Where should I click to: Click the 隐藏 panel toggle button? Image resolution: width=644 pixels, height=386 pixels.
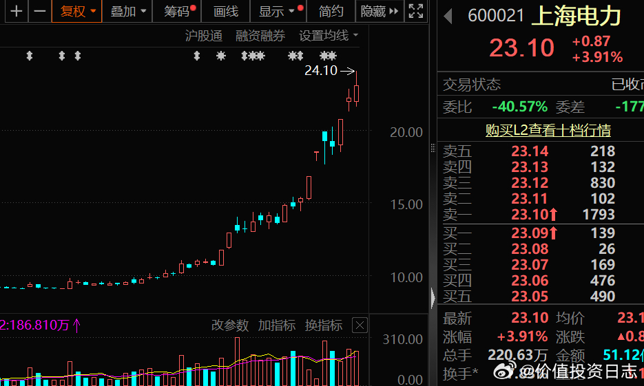(380, 11)
